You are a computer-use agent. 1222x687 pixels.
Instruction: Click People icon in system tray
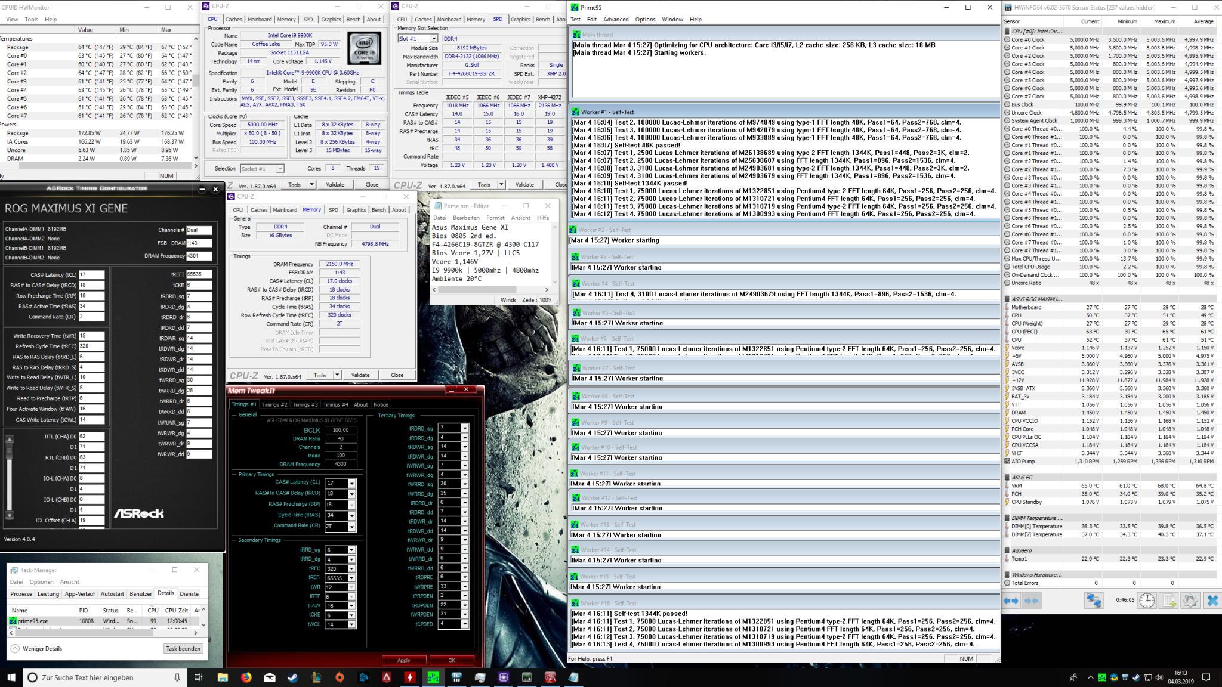click(1073, 677)
